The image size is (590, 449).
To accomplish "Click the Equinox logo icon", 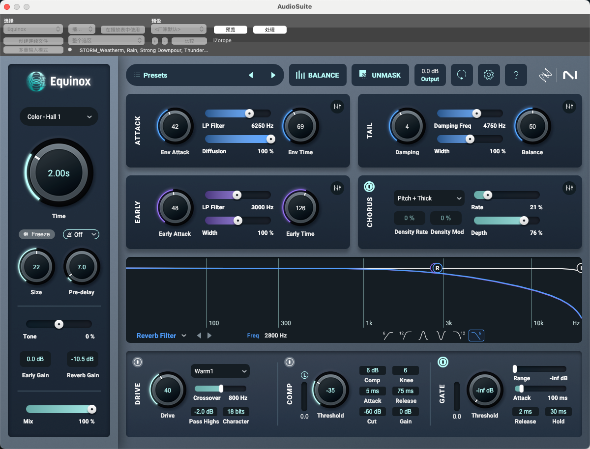I will (36, 82).
